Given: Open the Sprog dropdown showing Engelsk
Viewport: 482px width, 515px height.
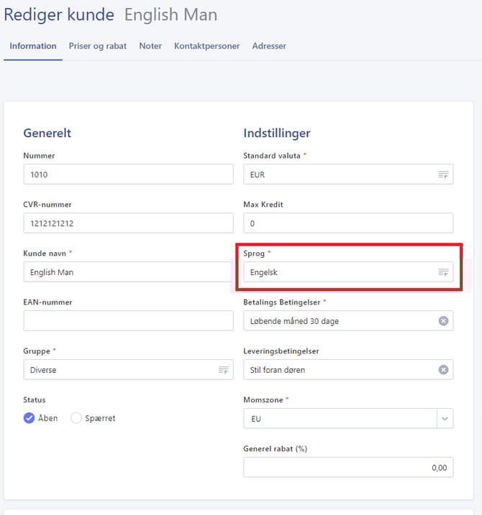Looking at the screenshot, I should point(338,272).
